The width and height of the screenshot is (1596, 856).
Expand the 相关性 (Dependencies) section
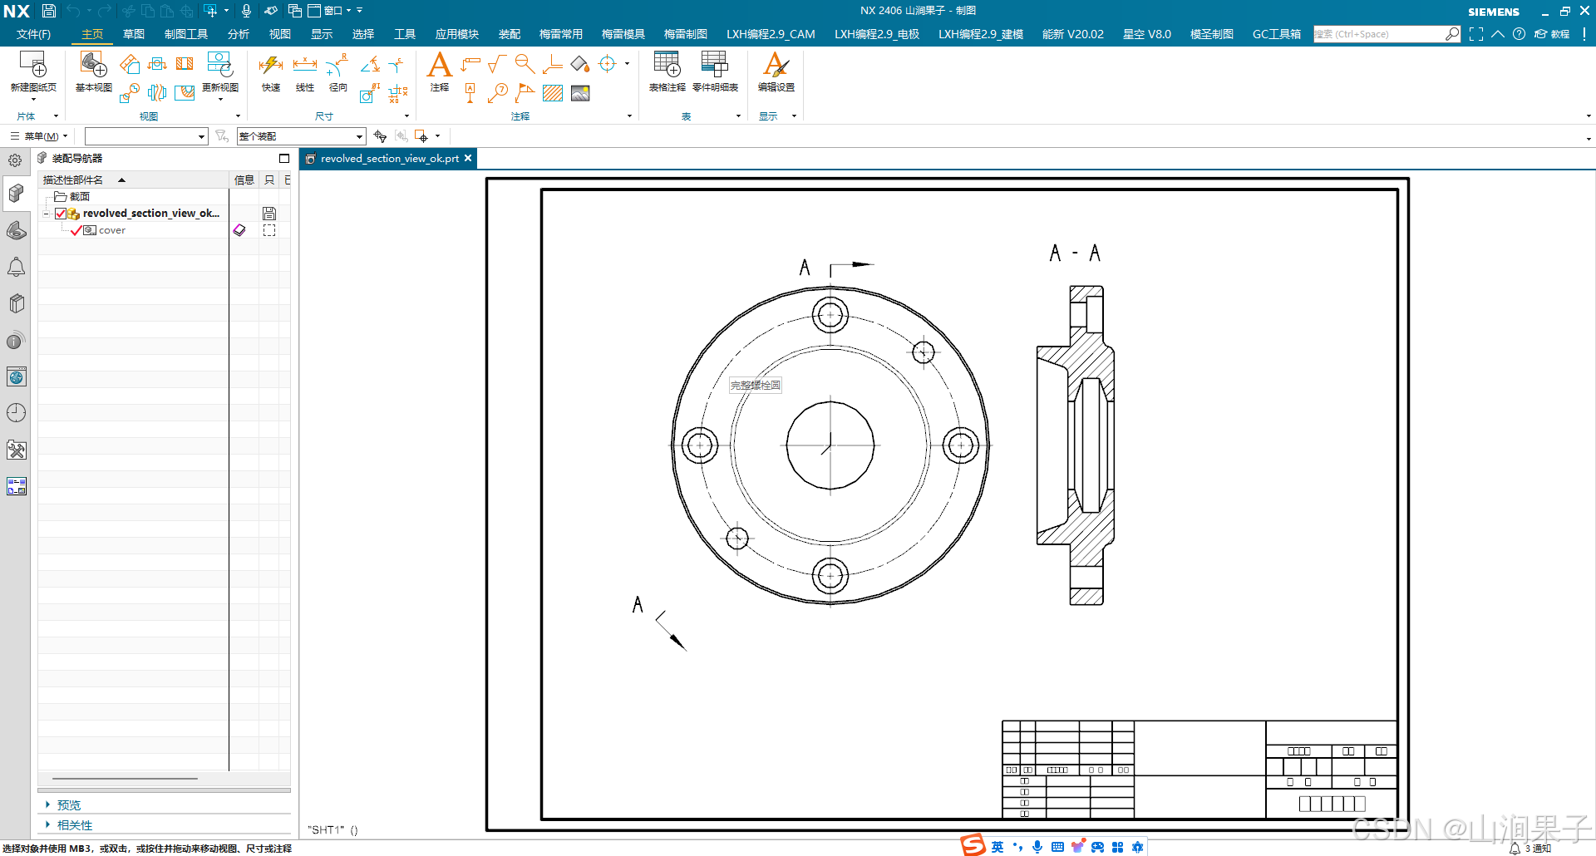click(x=48, y=824)
